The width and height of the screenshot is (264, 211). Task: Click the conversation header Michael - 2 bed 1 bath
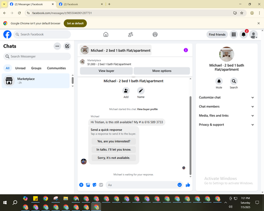point(116,50)
